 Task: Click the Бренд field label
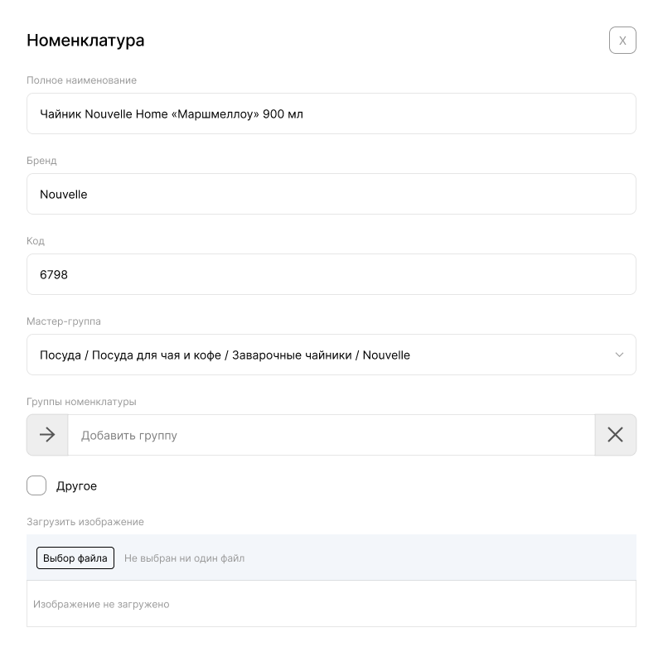click(x=41, y=161)
